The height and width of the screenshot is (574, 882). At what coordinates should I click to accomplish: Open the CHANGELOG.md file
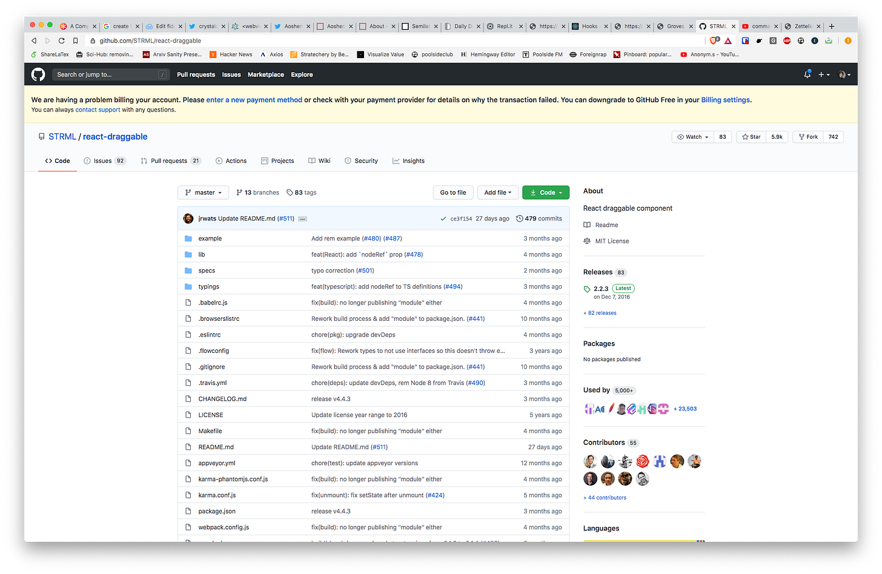coord(222,399)
